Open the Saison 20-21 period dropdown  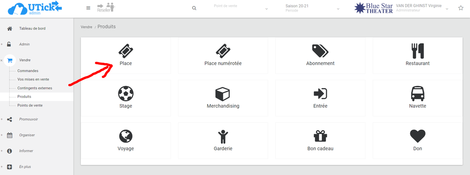click(312, 8)
